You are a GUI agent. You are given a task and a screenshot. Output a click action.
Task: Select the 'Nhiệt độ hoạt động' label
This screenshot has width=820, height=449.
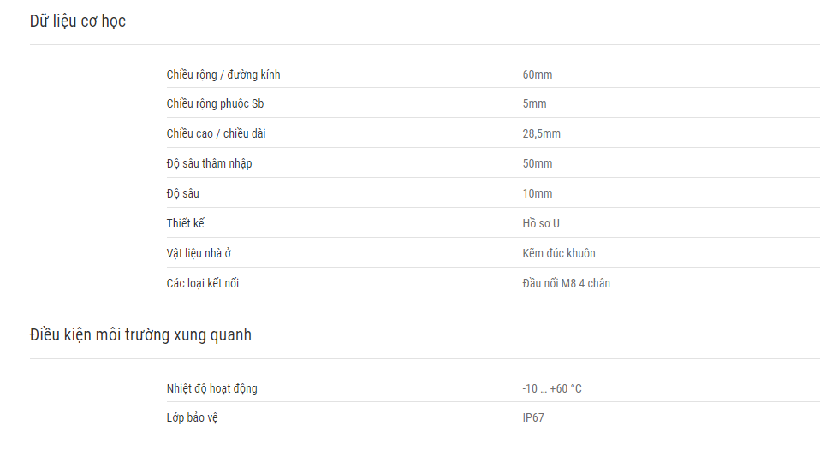(x=211, y=388)
